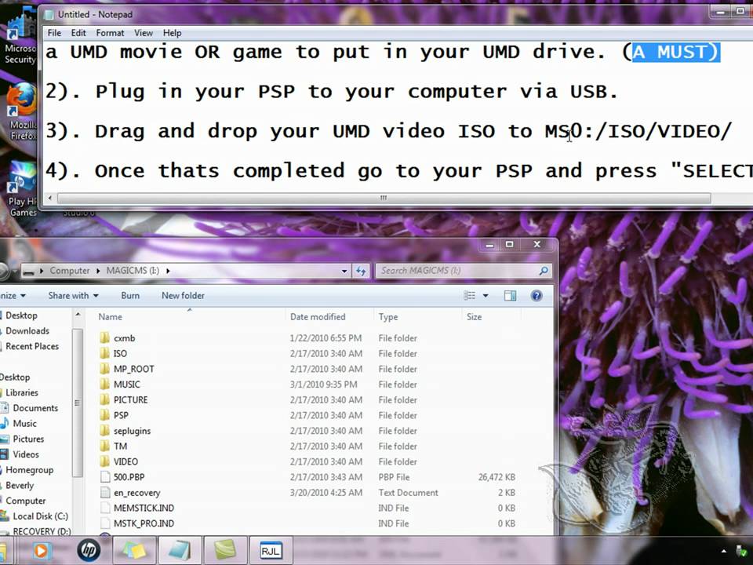753x565 pixels.
Task: Open the Notepad File menu
Action: 54,33
